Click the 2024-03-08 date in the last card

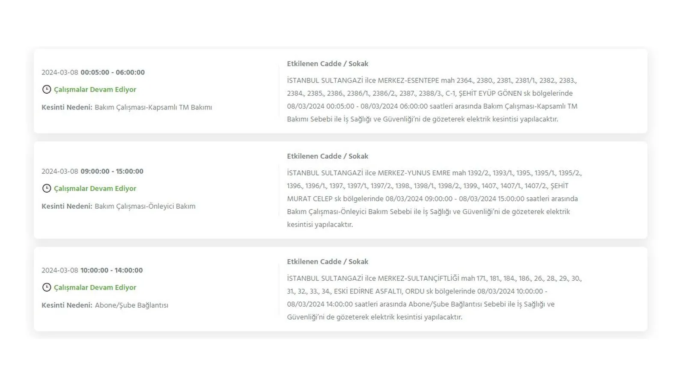(x=60, y=270)
